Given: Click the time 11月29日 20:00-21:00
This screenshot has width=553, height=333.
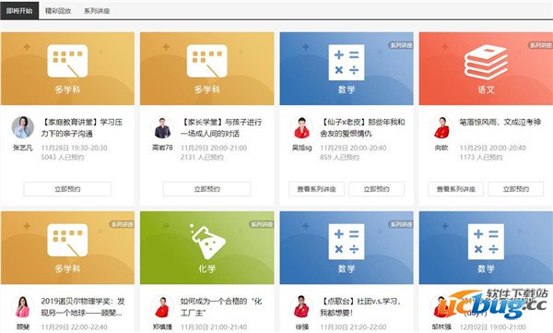Looking at the screenshot, I should pos(214,148).
